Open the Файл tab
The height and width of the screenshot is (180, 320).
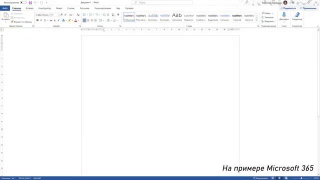[x=5, y=8]
